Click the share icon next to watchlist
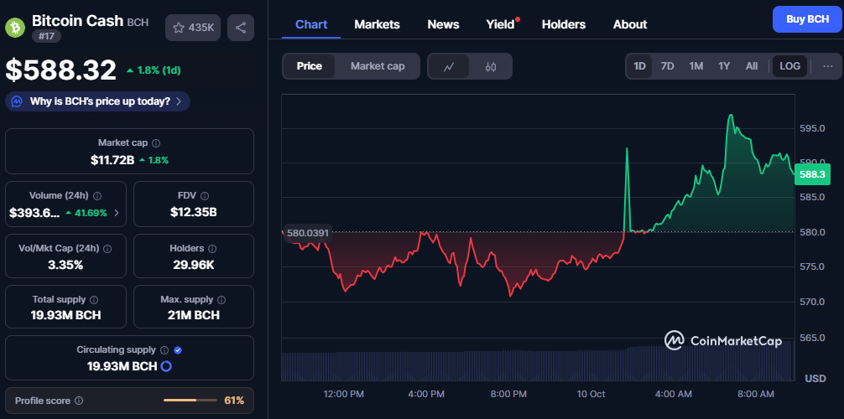Image resolution: width=844 pixels, height=419 pixels. pyautogui.click(x=241, y=28)
